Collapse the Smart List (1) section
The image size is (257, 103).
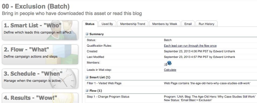87,77
